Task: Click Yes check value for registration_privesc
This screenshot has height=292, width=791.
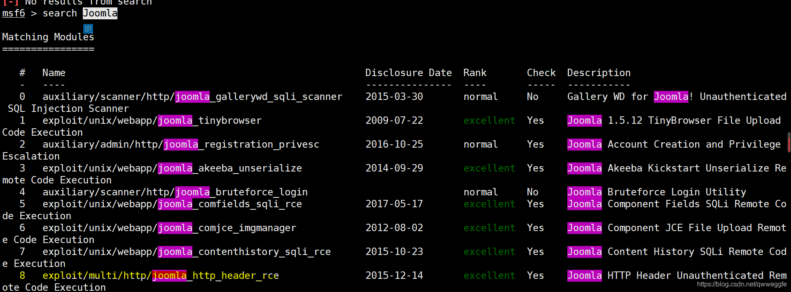Action: 536,144
